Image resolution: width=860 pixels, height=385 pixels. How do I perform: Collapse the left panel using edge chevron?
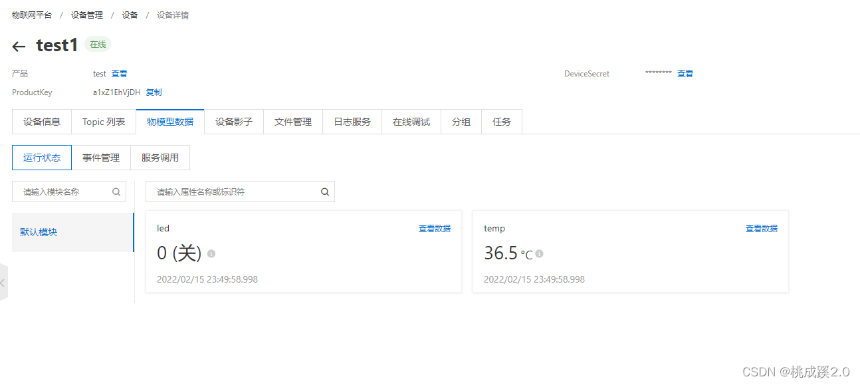point(4,282)
